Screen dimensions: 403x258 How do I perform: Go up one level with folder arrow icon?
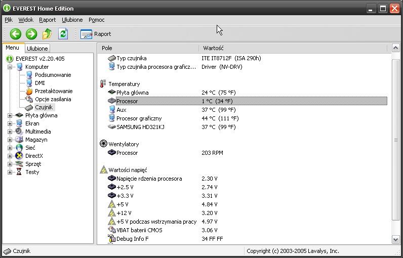click(x=47, y=34)
